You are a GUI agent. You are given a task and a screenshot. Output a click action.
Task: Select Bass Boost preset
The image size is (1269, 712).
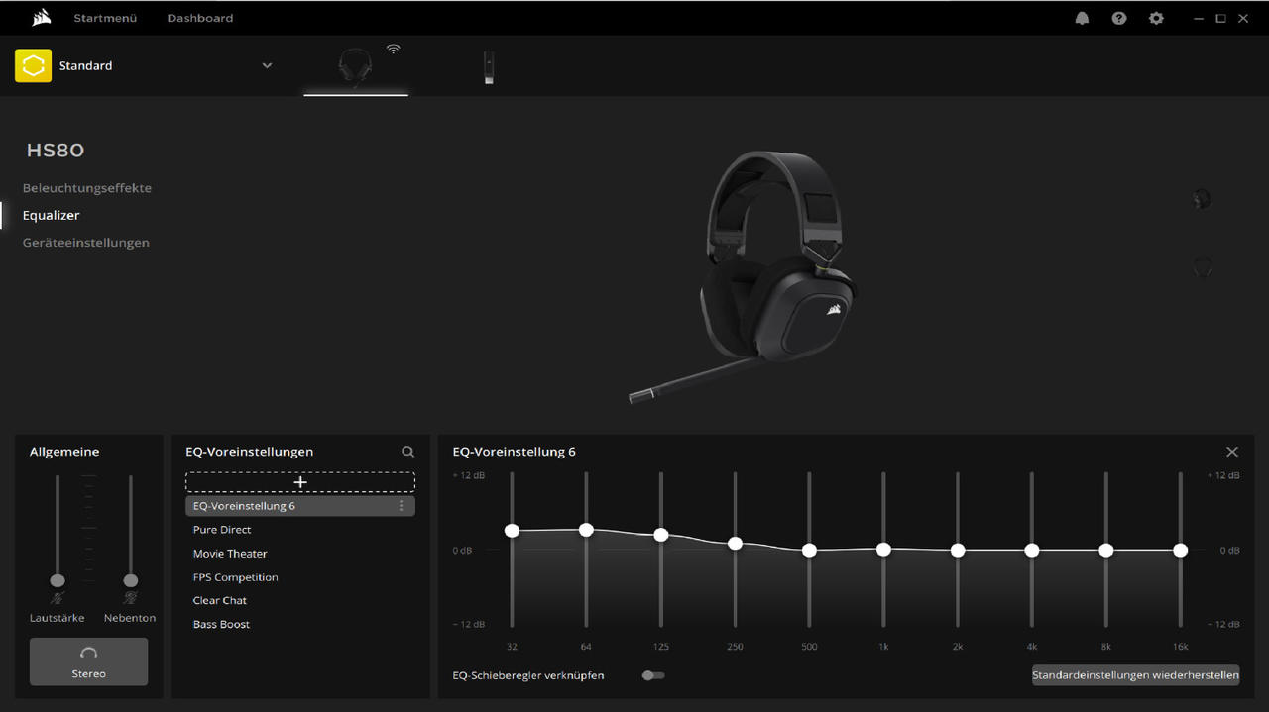point(221,625)
